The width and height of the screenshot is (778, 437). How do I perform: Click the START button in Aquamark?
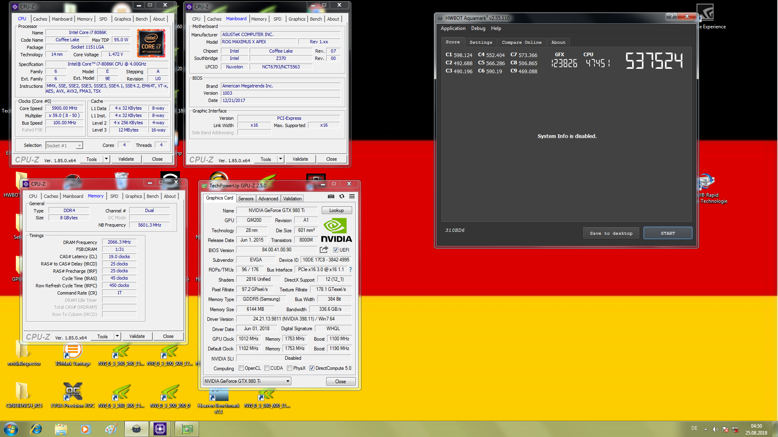click(x=668, y=233)
